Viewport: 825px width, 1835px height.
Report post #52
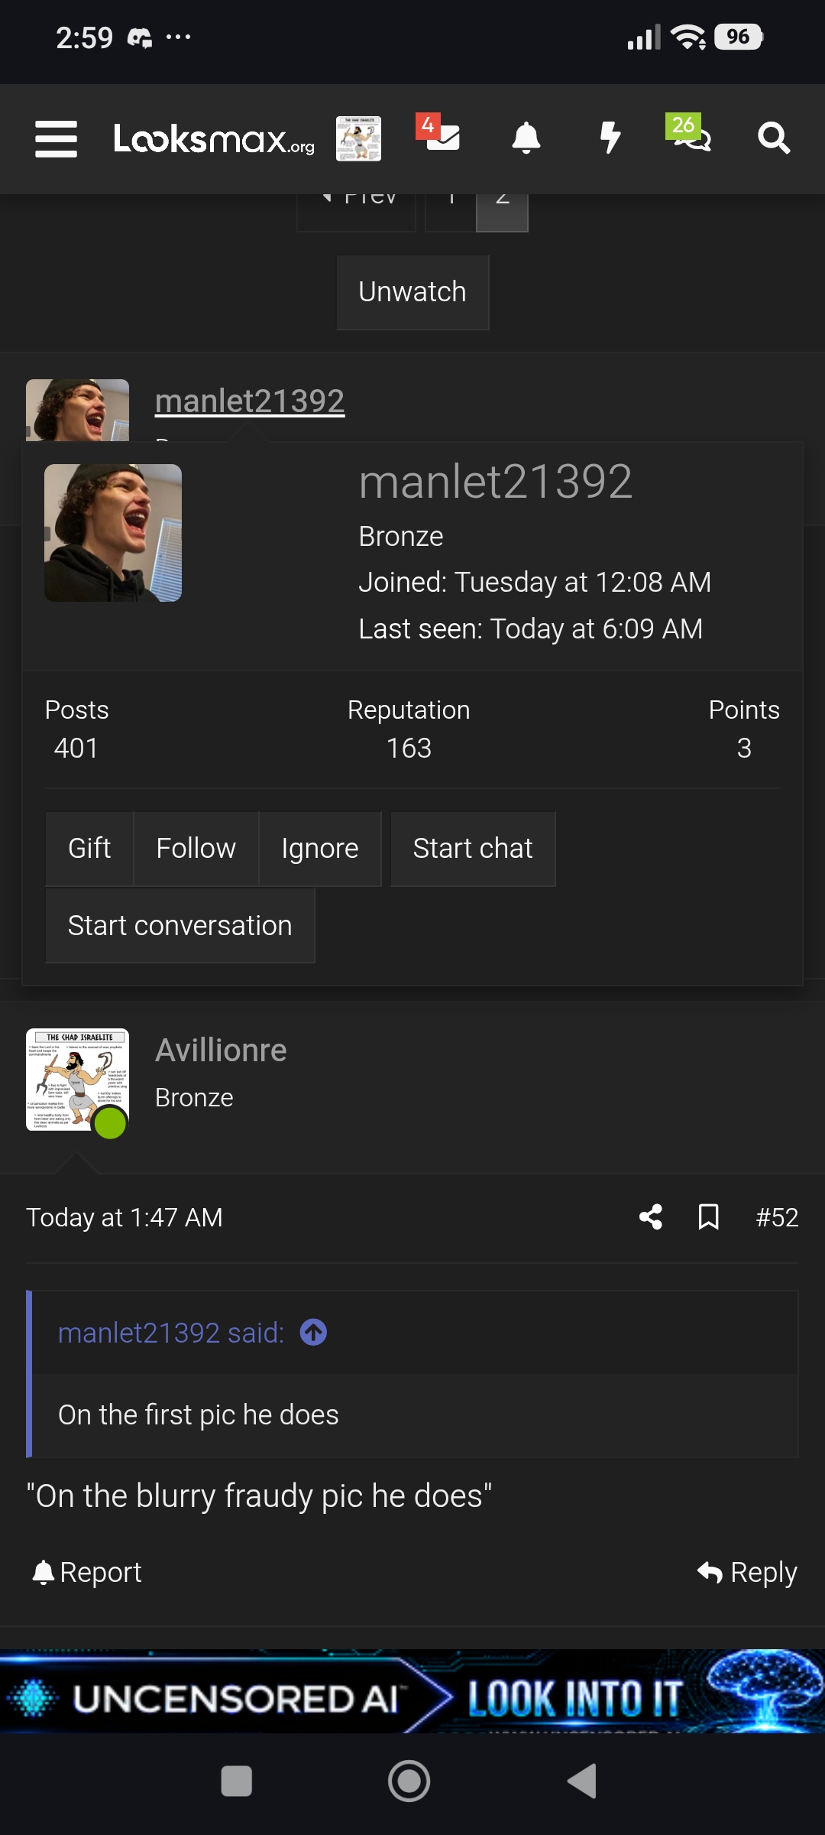click(86, 1572)
